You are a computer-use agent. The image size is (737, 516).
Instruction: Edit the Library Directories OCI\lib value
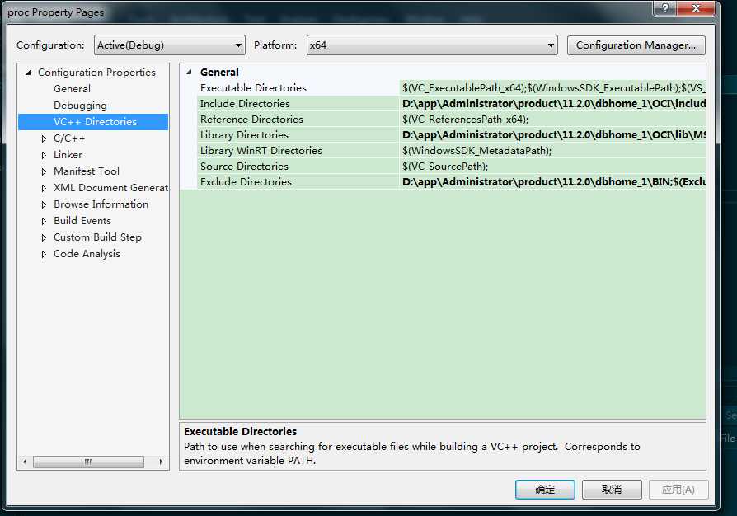tap(552, 135)
